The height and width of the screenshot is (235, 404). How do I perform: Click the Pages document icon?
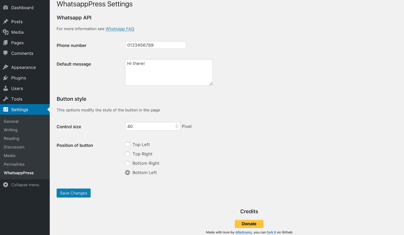click(6, 43)
